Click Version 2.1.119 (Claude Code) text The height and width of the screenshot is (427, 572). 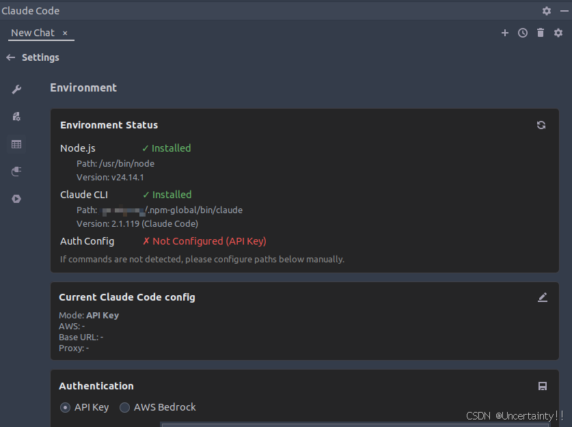click(137, 223)
